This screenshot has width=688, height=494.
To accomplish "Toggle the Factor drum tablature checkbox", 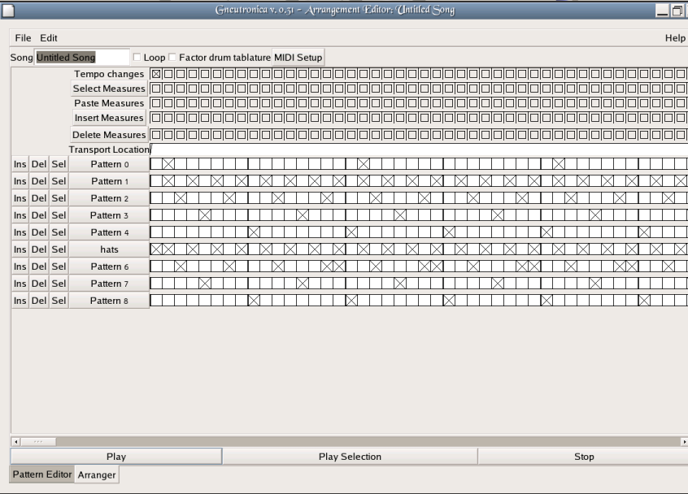I will (172, 58).
